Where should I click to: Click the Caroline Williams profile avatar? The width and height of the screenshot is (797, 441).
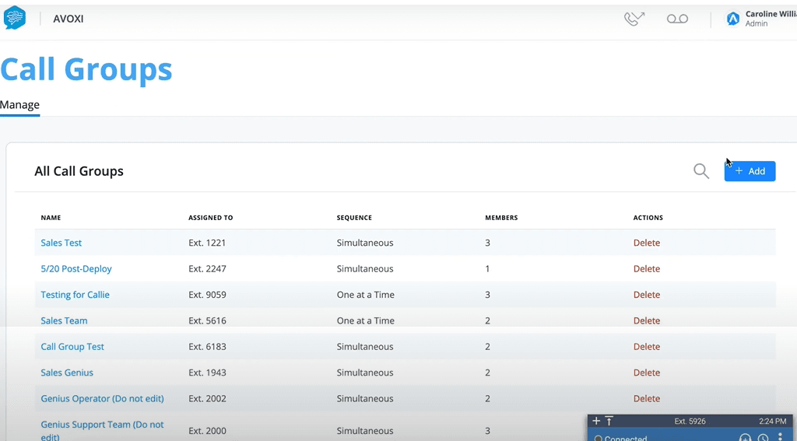(x=732, y=19)
